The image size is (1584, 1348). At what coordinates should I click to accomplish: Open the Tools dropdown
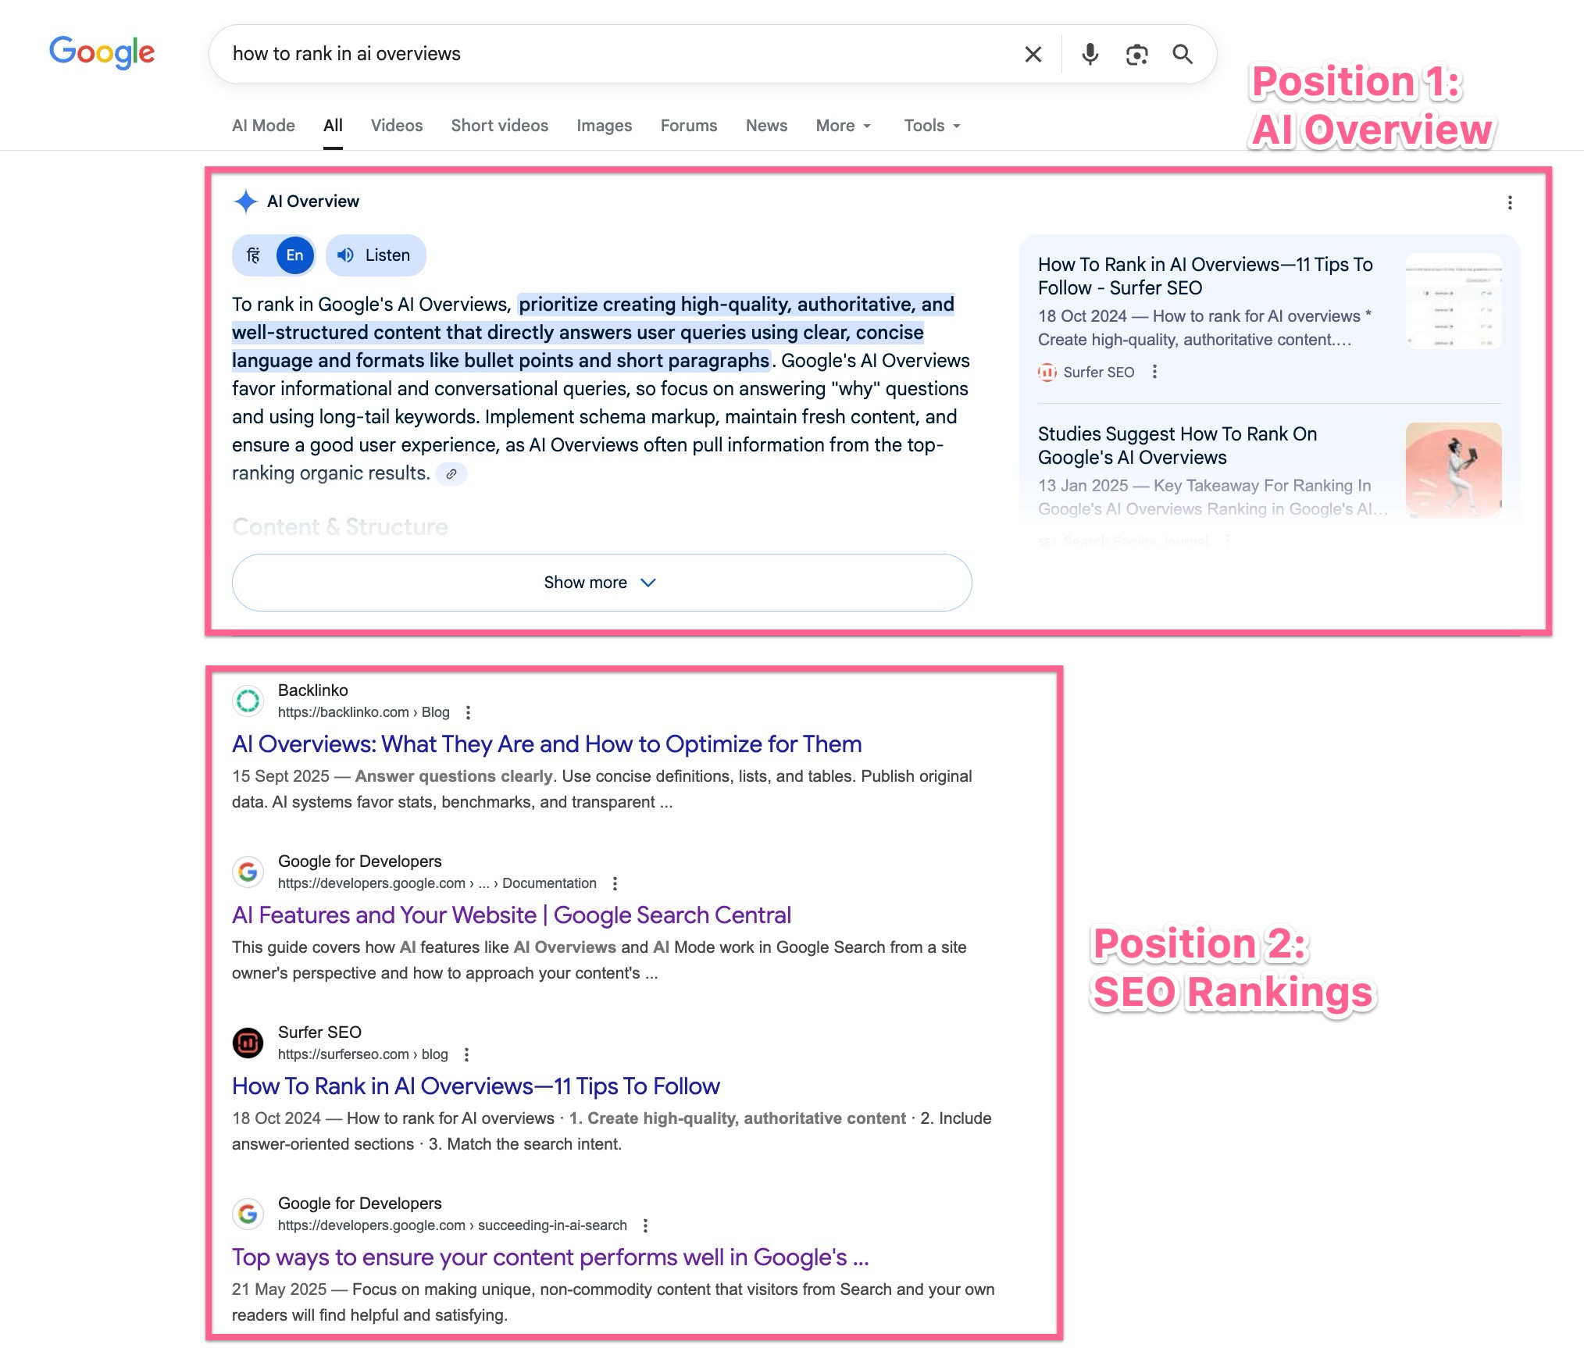tap(933, 126)
